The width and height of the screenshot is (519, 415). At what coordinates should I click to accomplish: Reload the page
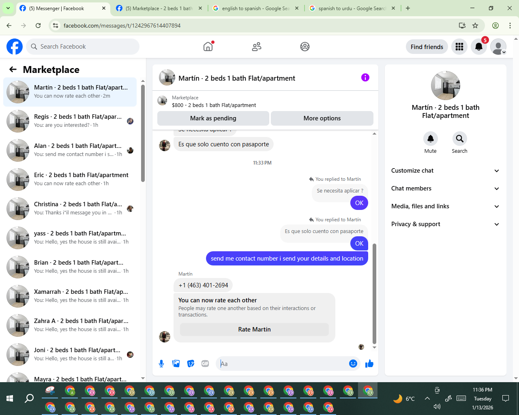coord(38,26)
